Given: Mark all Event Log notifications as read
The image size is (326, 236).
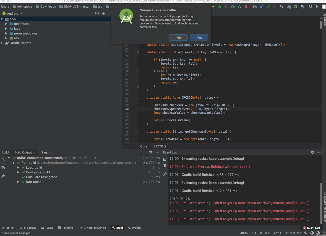Looking at the screenshot, I should pyautogui.click(x=165, y=159).
